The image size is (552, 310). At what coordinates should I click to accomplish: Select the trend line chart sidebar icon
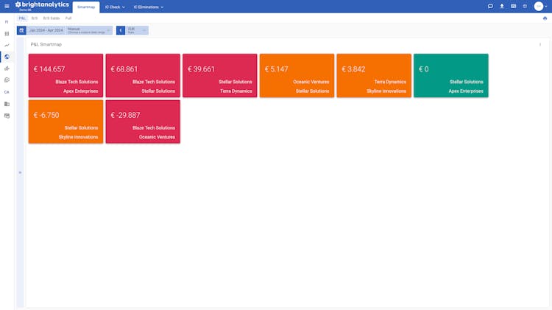coord(7,45)
